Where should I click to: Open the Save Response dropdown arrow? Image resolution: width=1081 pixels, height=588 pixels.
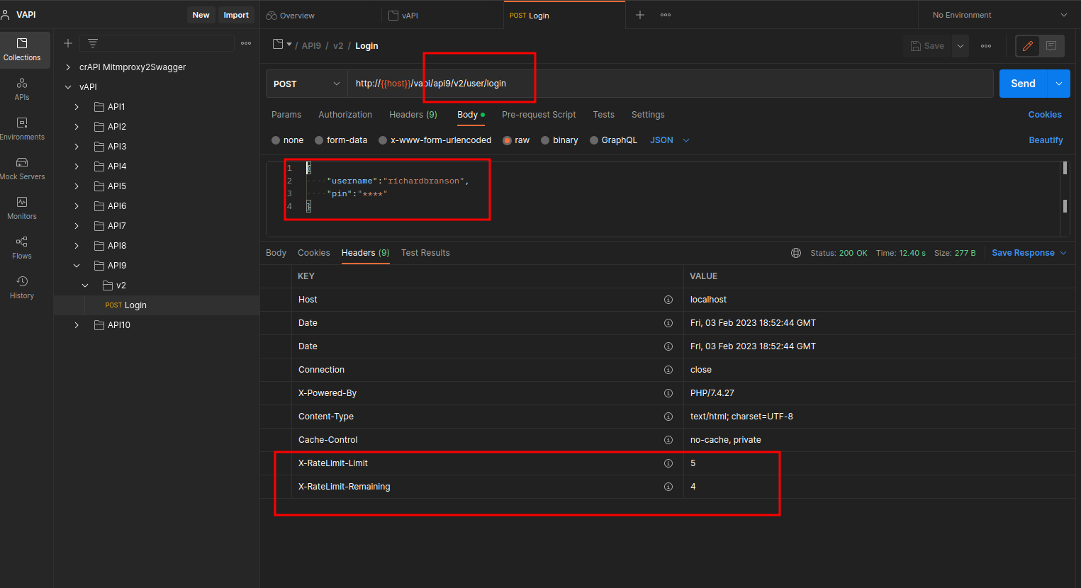(x=1063, y=253)
